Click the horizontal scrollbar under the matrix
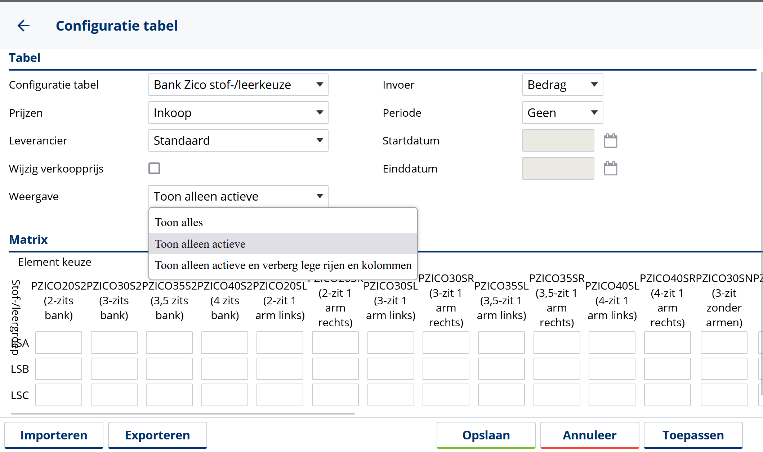Screen dimensions: 763x452 [x=183, y=413]
